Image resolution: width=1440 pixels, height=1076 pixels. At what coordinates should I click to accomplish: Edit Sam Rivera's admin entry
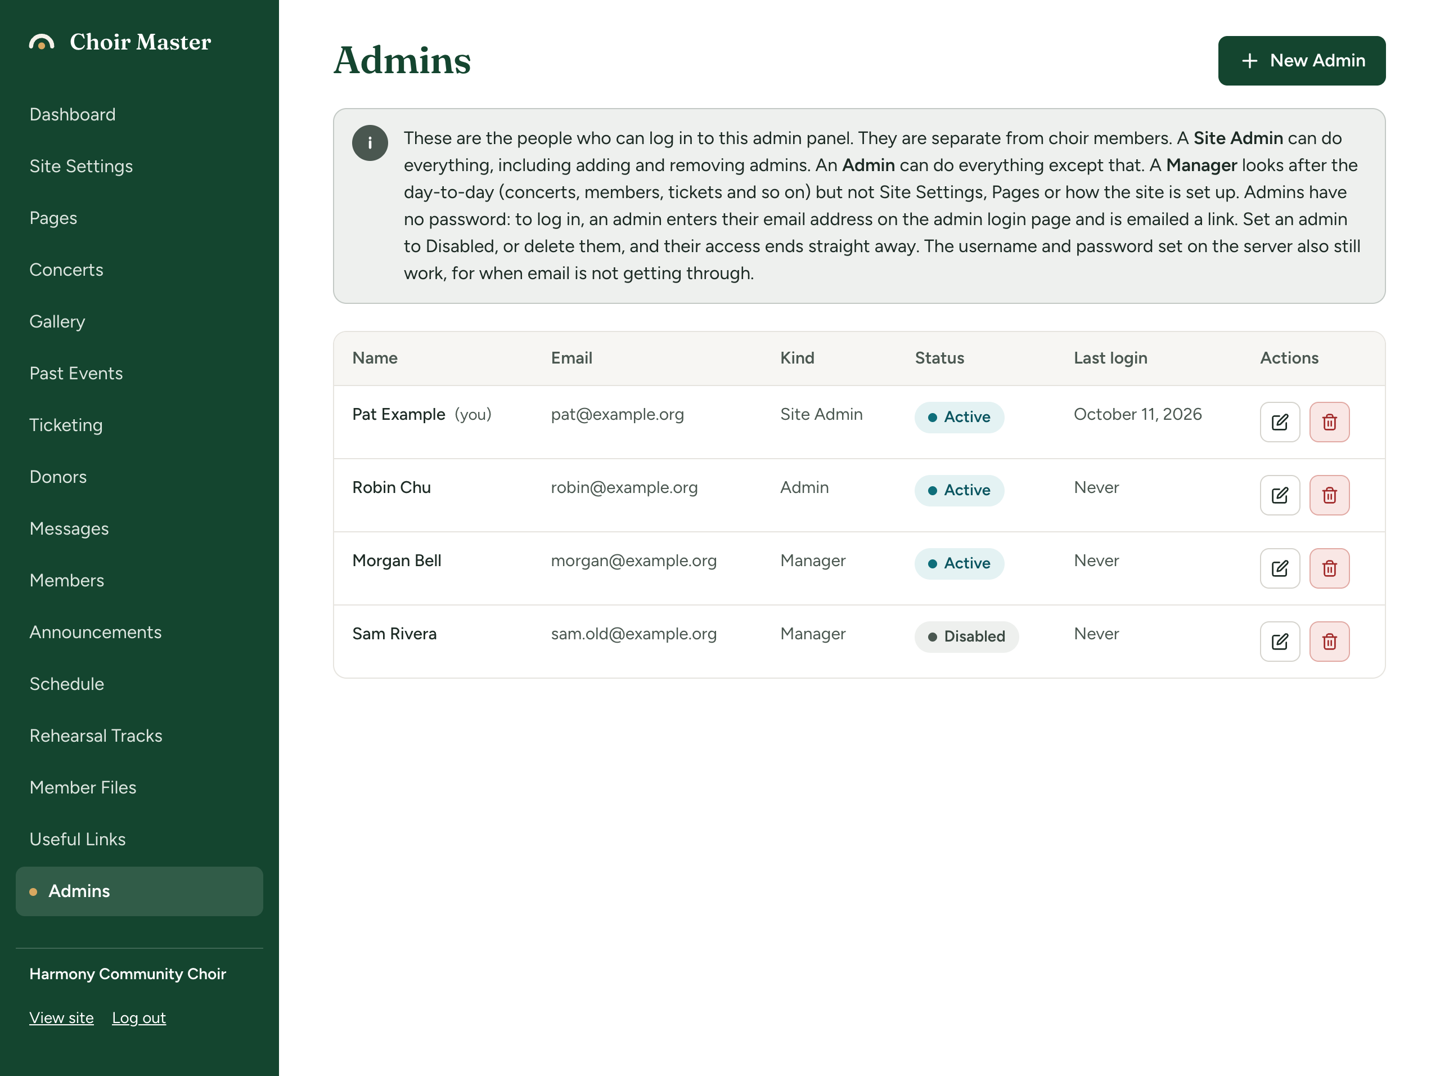[1279, 642]
